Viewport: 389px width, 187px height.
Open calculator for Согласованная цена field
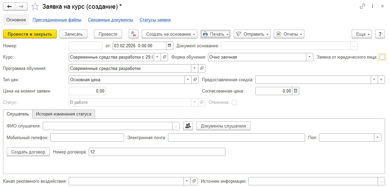[x=296, y=91]
